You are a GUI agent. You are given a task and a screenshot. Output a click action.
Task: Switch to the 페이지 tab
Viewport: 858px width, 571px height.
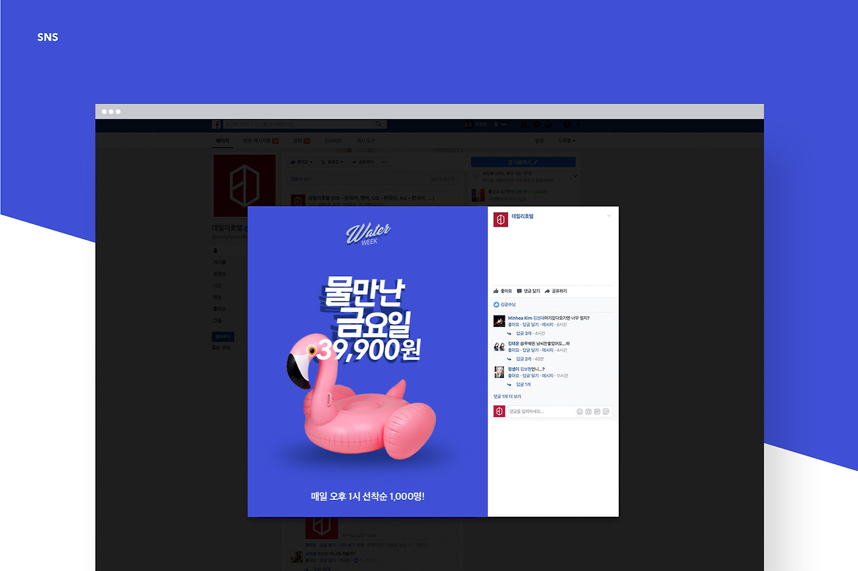pos(222,141)
